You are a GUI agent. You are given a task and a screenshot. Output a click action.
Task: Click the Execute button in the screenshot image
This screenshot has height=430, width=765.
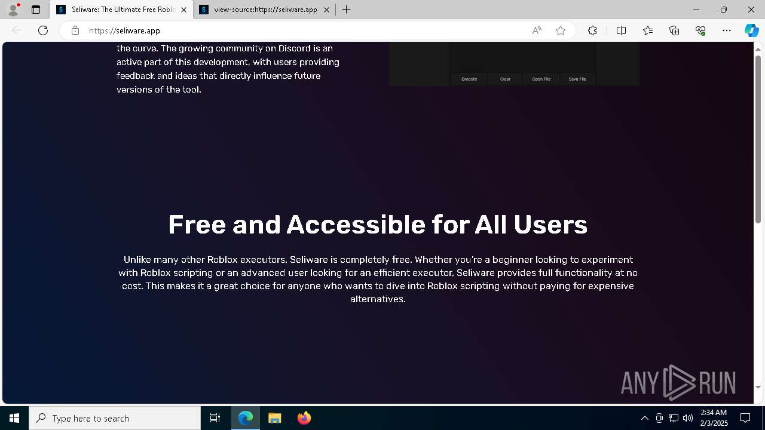click(x=469, y=79)
